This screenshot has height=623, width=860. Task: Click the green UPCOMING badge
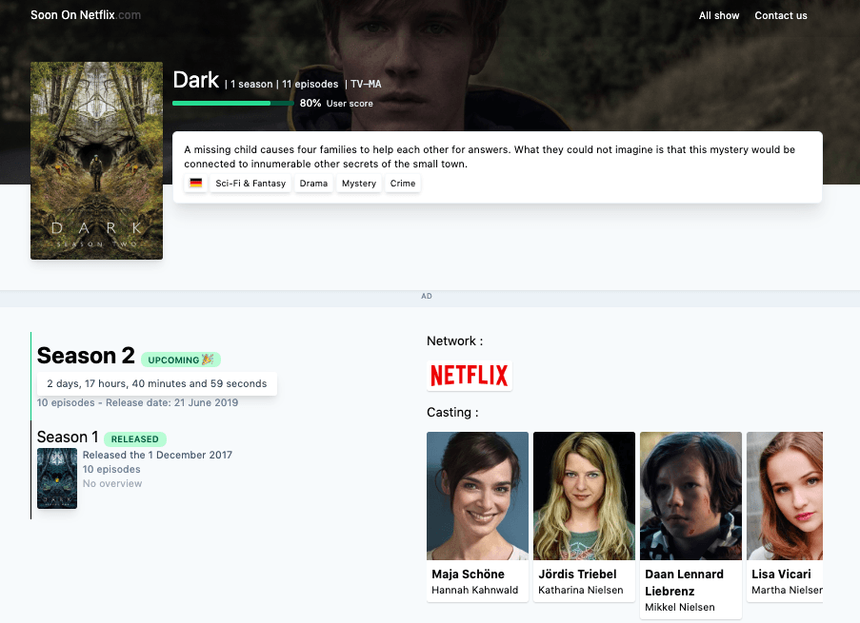[x=181, y=360]
